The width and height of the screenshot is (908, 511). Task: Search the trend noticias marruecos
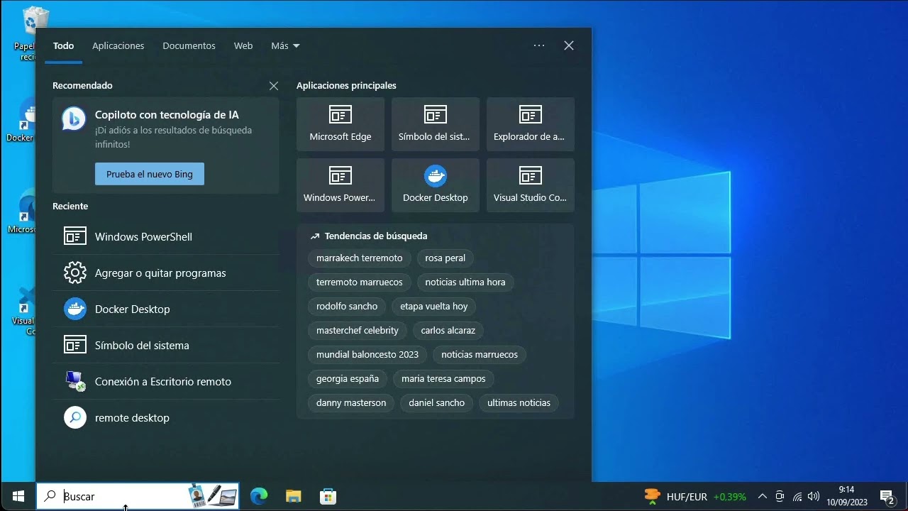(480, 354)
